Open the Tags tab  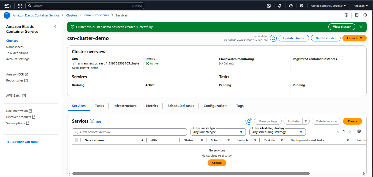click(240, 106)
